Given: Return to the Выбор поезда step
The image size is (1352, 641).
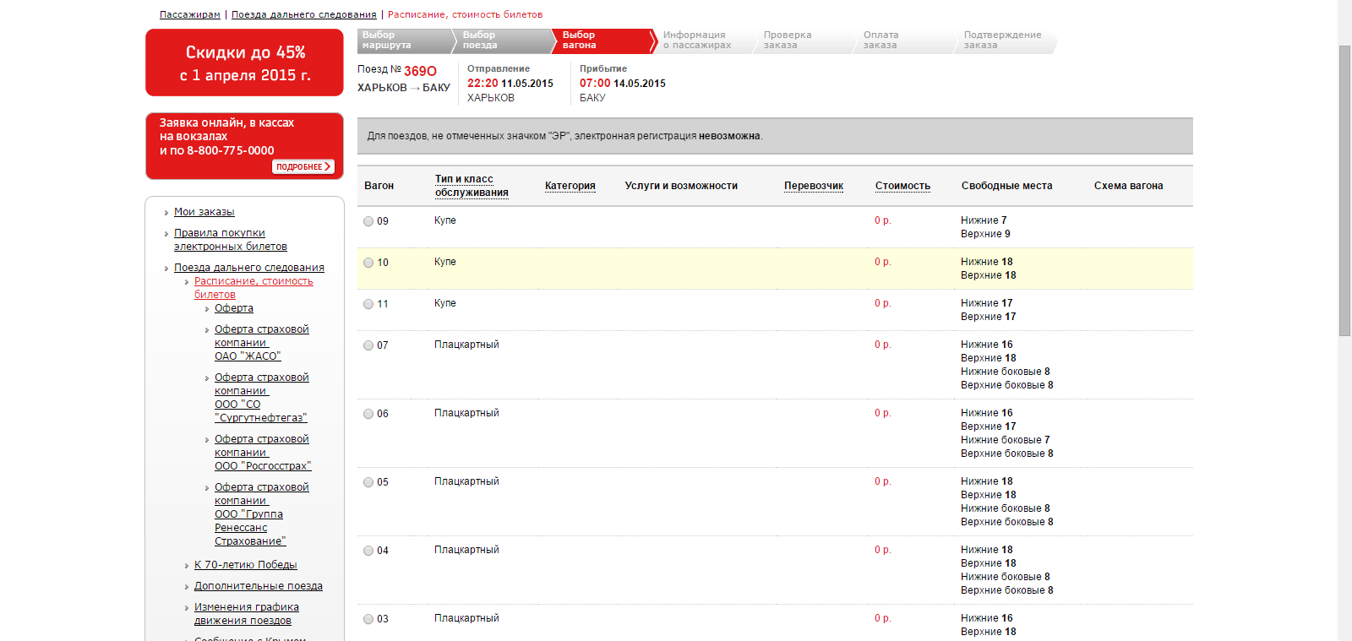Looking at the screenshot, I should coord(500,41).
